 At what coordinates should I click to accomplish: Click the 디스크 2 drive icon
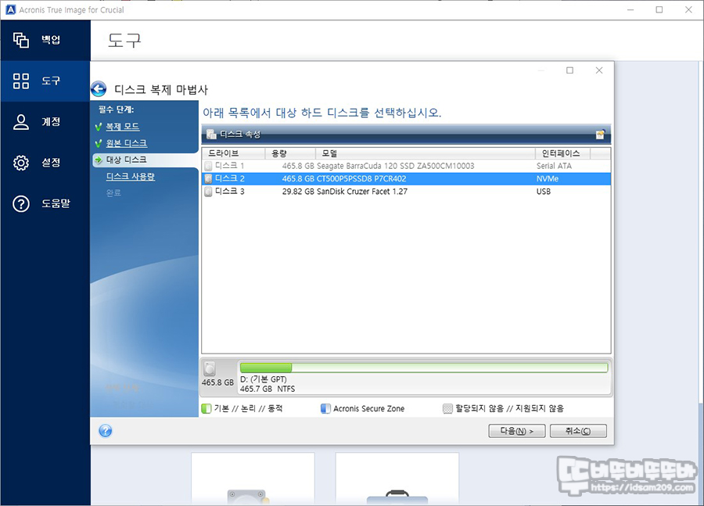[208, 178]
